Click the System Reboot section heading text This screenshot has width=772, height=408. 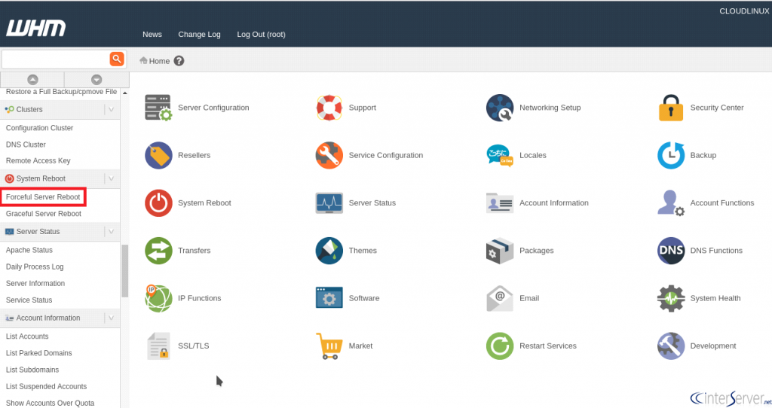[41, 178]
